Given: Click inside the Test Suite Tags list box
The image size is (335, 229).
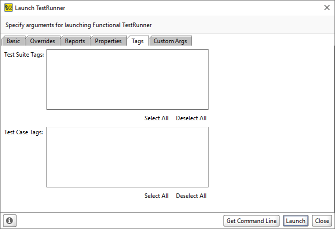Looking at the screenshot, I should [127, 79].
